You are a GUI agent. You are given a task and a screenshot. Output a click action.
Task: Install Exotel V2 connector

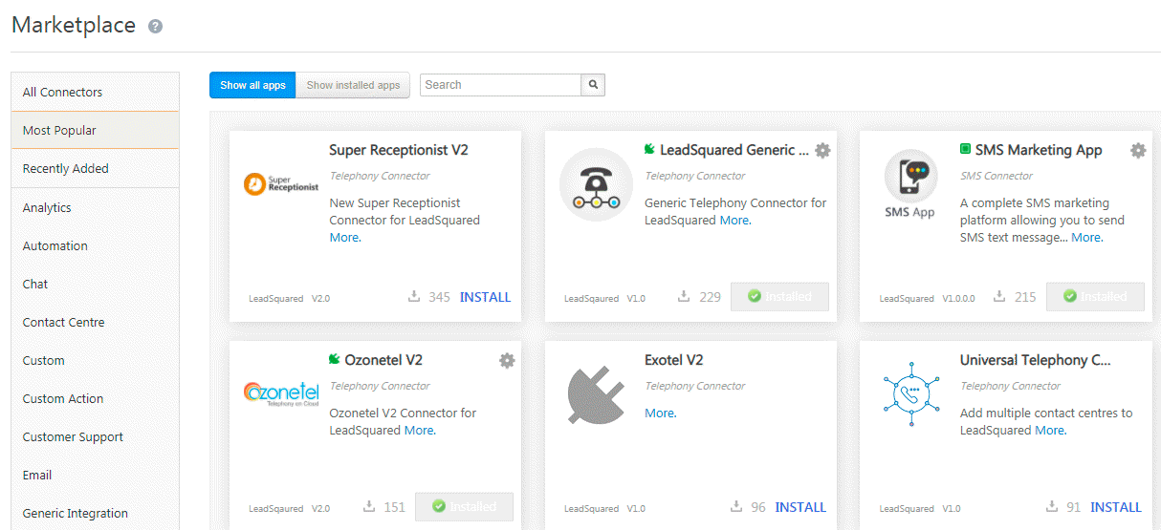tap(800, 507)
